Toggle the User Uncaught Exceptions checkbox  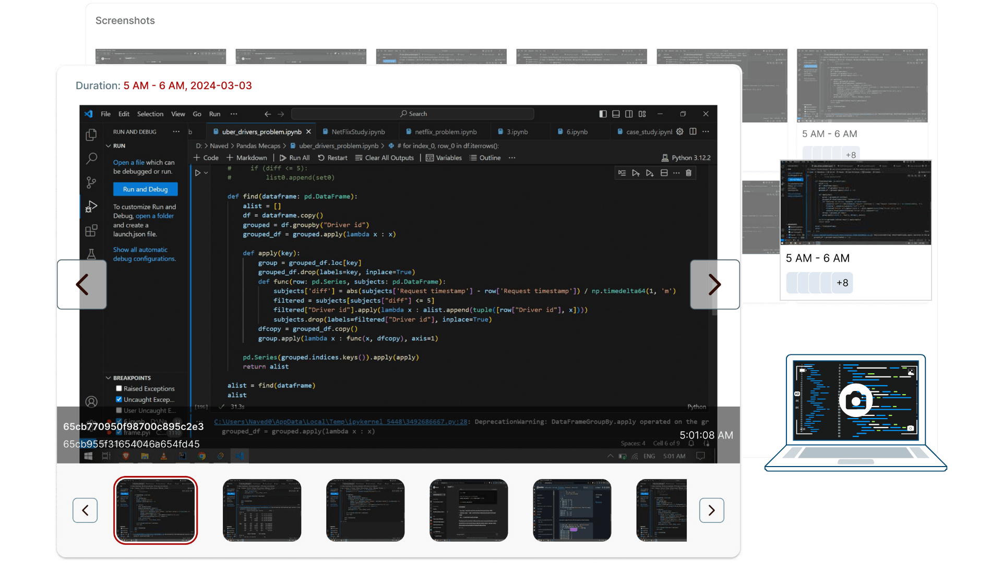point(119,410)
